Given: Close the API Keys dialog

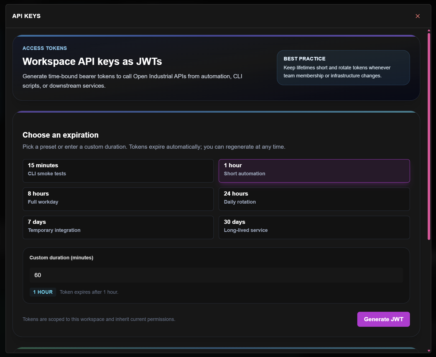Looking at the screenshot, I should [417, 16].
